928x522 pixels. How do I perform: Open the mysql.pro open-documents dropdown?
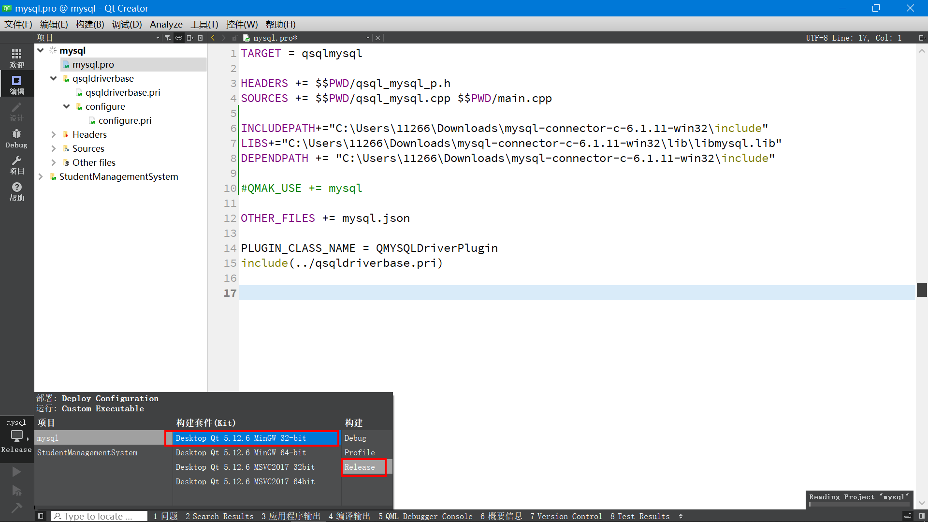[368, 38]
